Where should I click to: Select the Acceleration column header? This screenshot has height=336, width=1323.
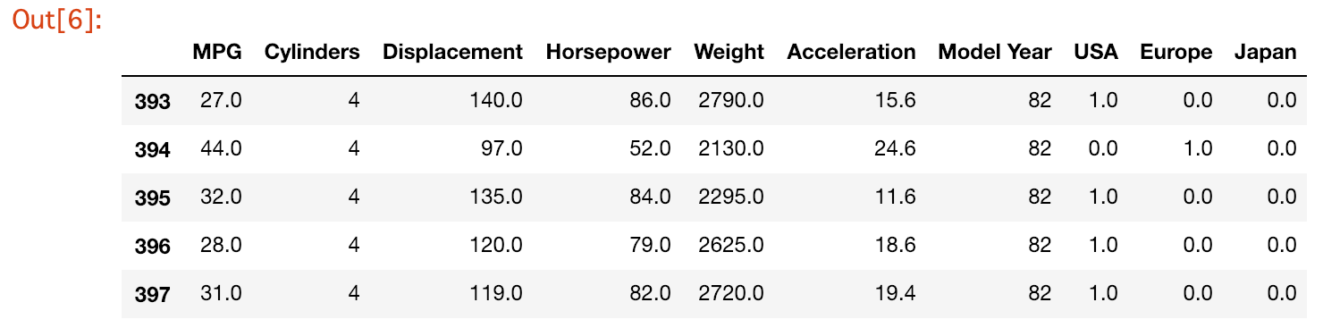point(851,52)
